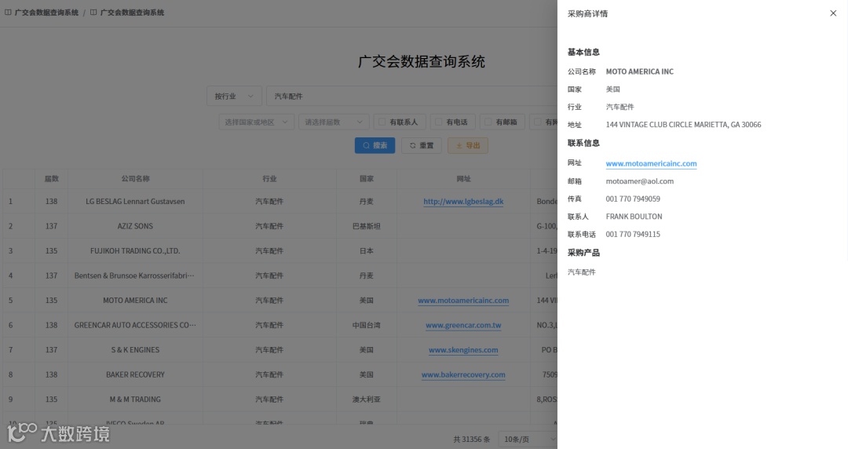Click the 公司名称 column header
The height and width of the screenshot is (449, 848).
point(135,178)
